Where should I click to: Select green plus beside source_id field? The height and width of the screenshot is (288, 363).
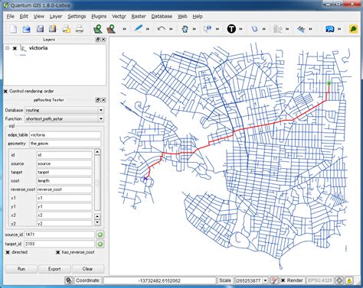point(100,235)
